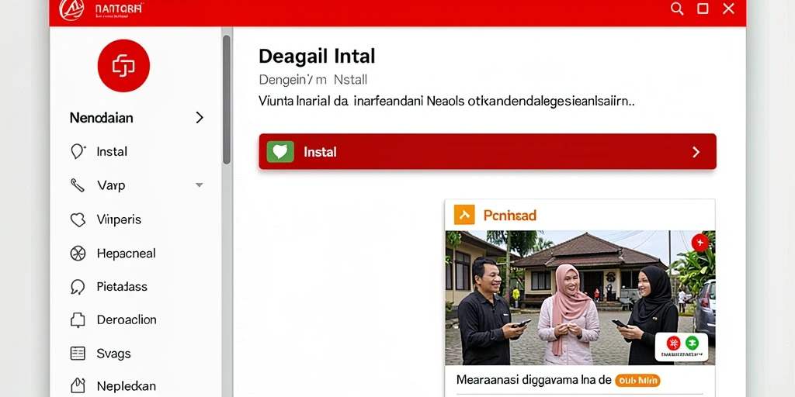Click the bell icon beside Deroaclion

(x=78, y=320)
